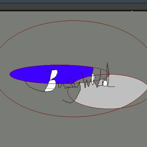Select the underline stroke after the signature
Image resolution: width=147 pixels, height=147 pixels.
111,86
